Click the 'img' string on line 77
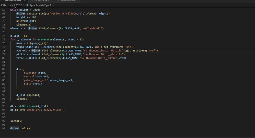This screenshot has height=138, width=255. [x=97, y=47]
